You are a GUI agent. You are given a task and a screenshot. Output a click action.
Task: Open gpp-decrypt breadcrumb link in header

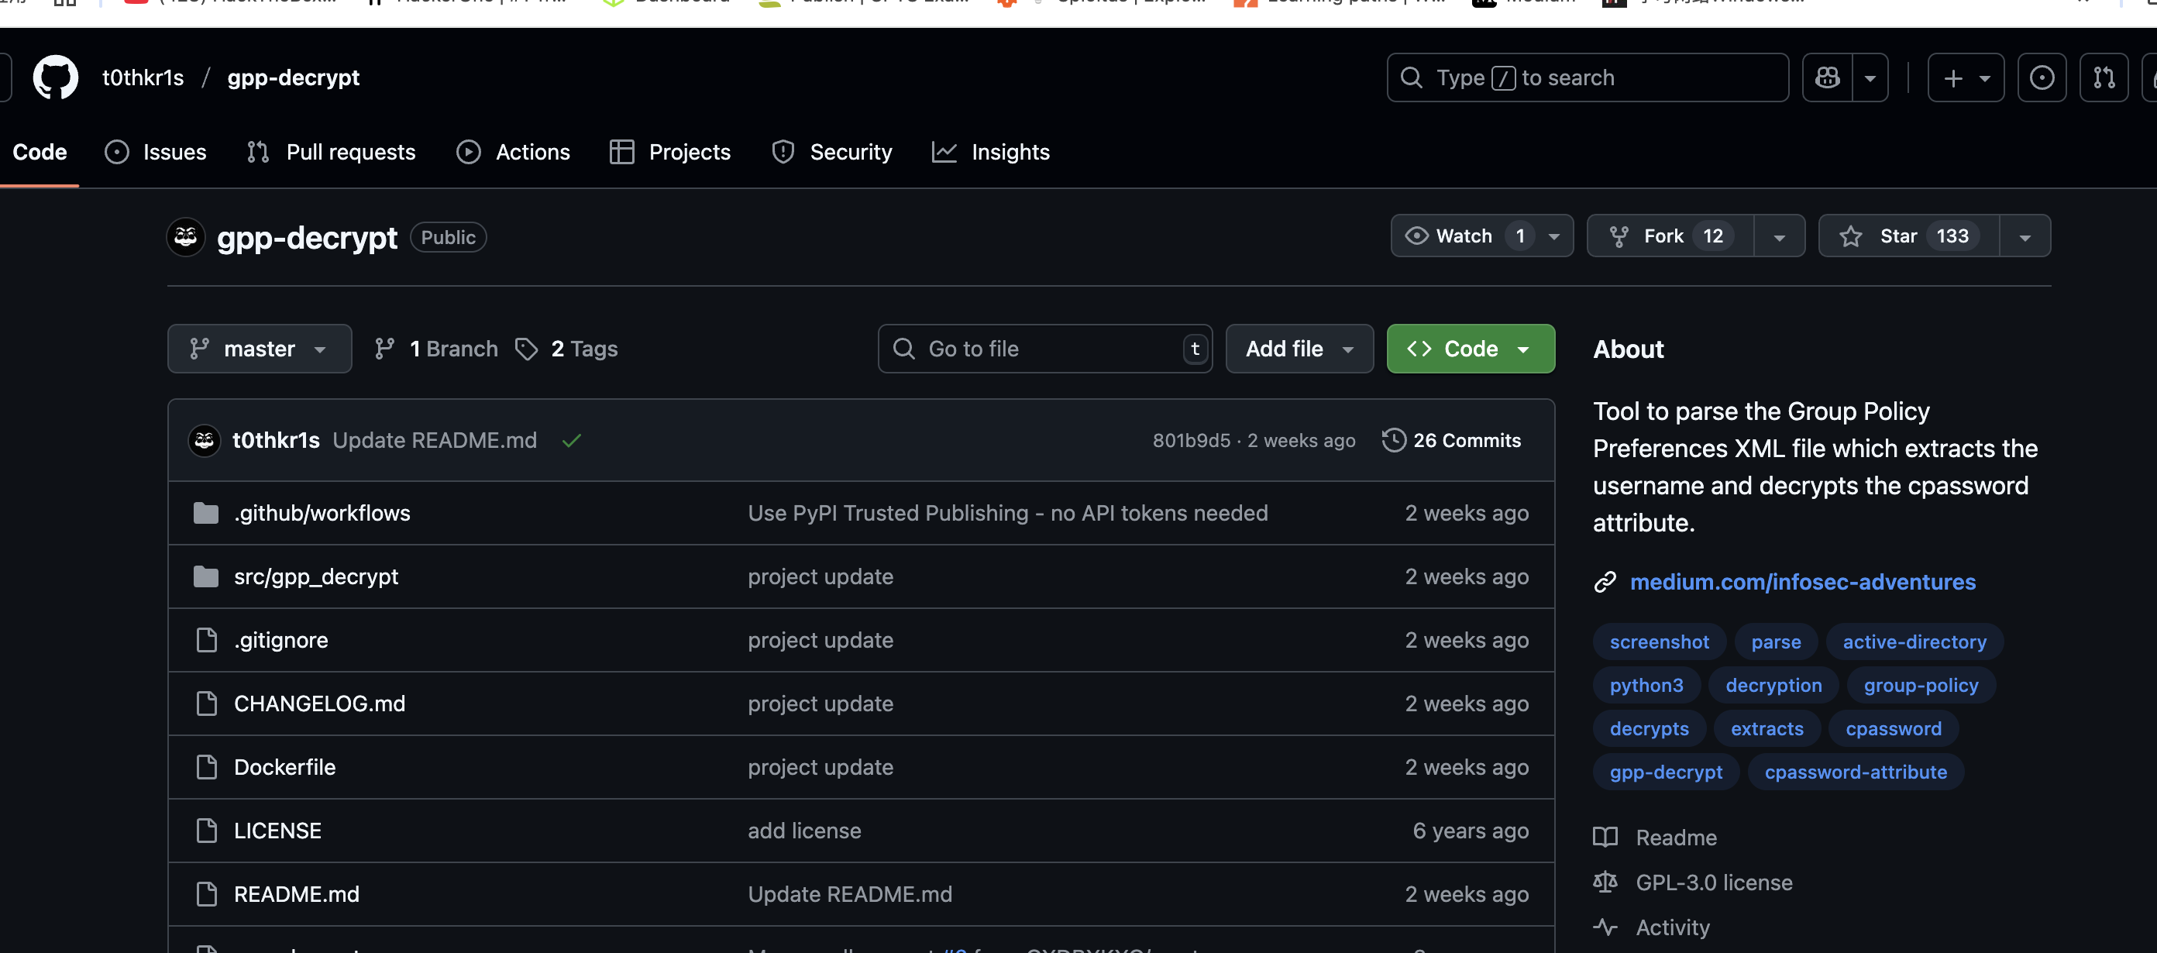(293, 78)
